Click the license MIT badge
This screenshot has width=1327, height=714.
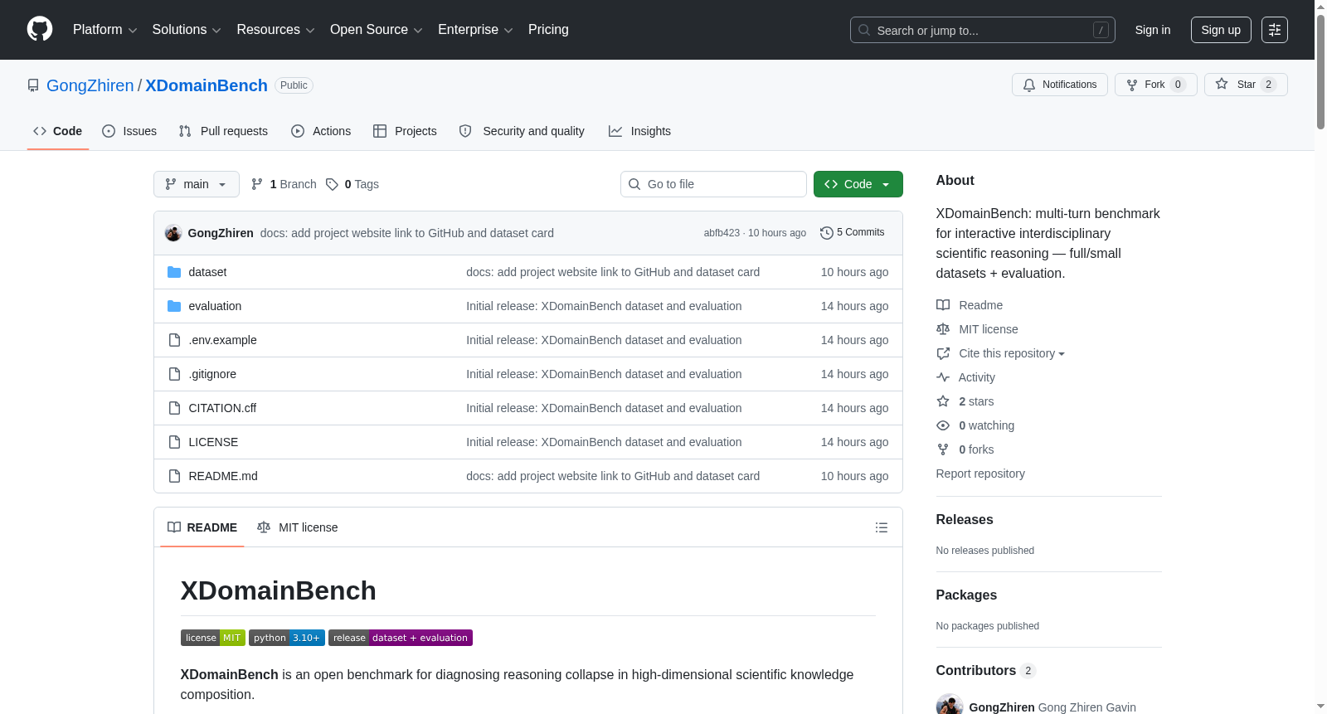tap(213, 638)
